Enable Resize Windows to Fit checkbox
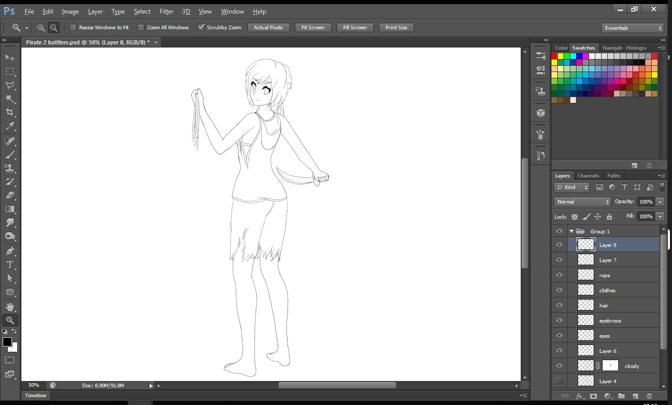The width and height of the screenshot is (672, 405). (73, 27)
